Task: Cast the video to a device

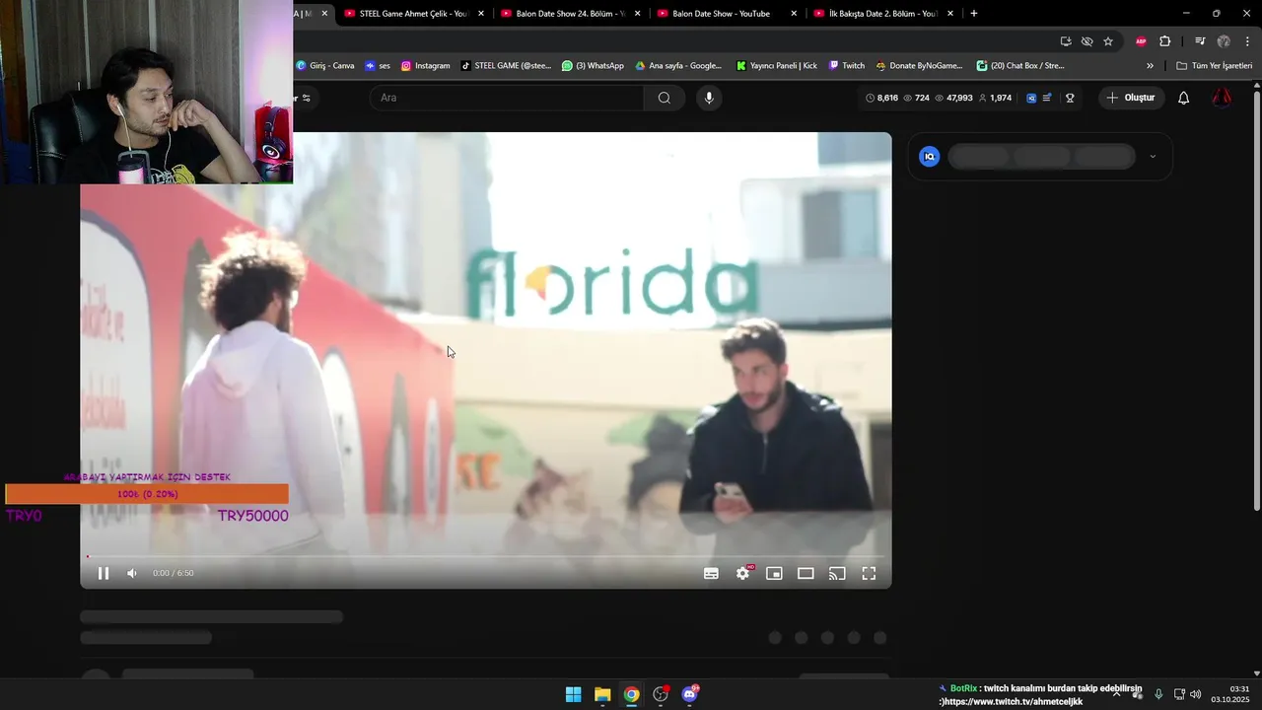Action: (837, 573)
